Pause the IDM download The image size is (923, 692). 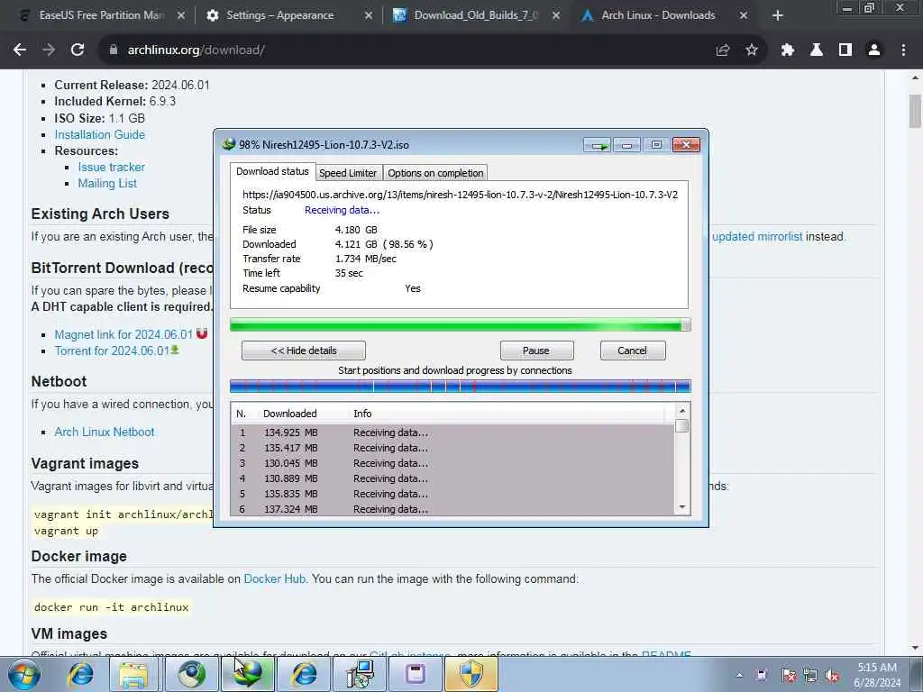pyautogui.click(x=536, y=351)
